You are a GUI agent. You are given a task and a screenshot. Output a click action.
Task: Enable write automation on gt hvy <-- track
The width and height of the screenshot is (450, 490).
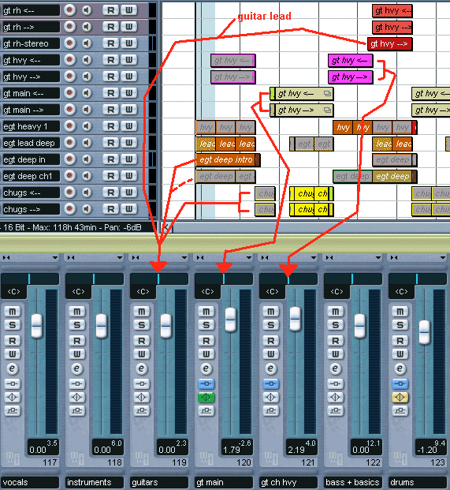129,60
